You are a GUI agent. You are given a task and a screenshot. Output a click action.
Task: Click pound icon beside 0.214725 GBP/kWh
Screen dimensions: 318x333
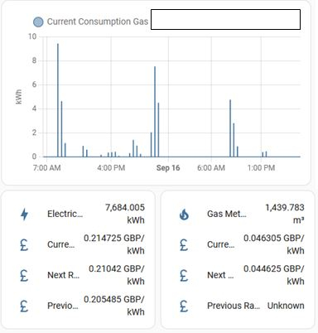pos(24,244)
